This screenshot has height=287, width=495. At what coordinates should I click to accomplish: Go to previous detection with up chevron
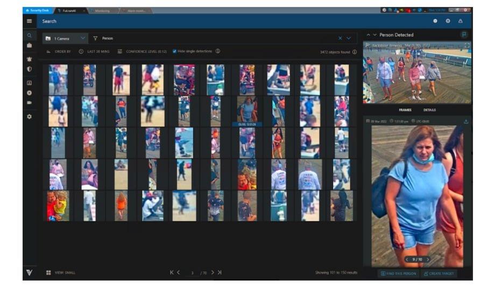click(368, 35)
